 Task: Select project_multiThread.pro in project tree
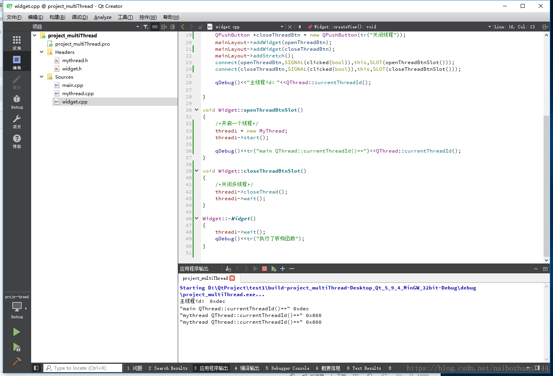pos(82,44)
